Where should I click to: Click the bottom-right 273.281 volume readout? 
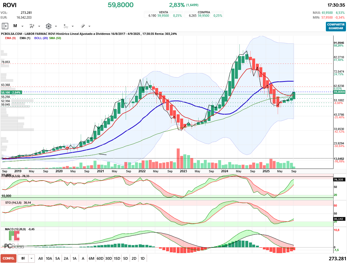338,258
